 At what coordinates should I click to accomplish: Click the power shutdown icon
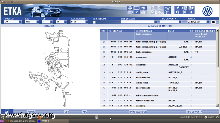[x=217, y=117]
